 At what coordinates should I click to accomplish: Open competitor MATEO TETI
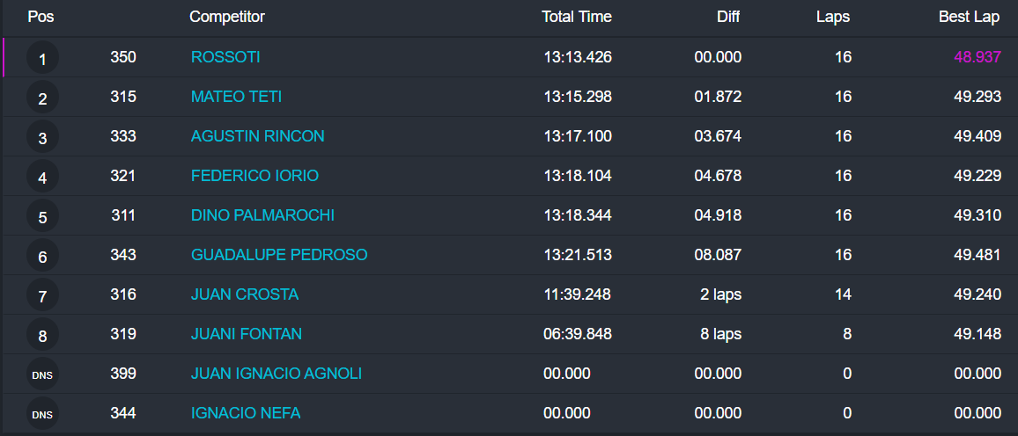tap(236, 97)
